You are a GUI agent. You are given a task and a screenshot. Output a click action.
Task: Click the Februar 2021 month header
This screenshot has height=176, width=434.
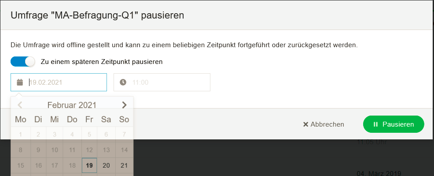point(72,105)
